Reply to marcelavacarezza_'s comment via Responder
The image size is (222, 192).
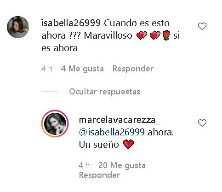tap(99, 175)
